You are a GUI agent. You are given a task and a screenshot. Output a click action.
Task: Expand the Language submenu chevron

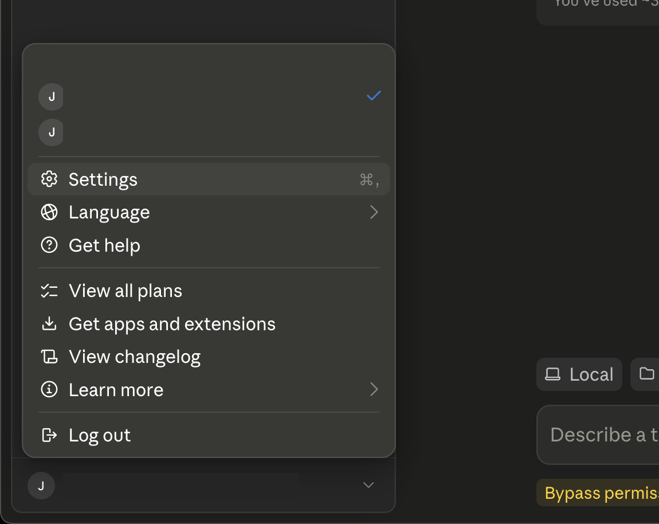pyautogui.click(x=374, y=212)
